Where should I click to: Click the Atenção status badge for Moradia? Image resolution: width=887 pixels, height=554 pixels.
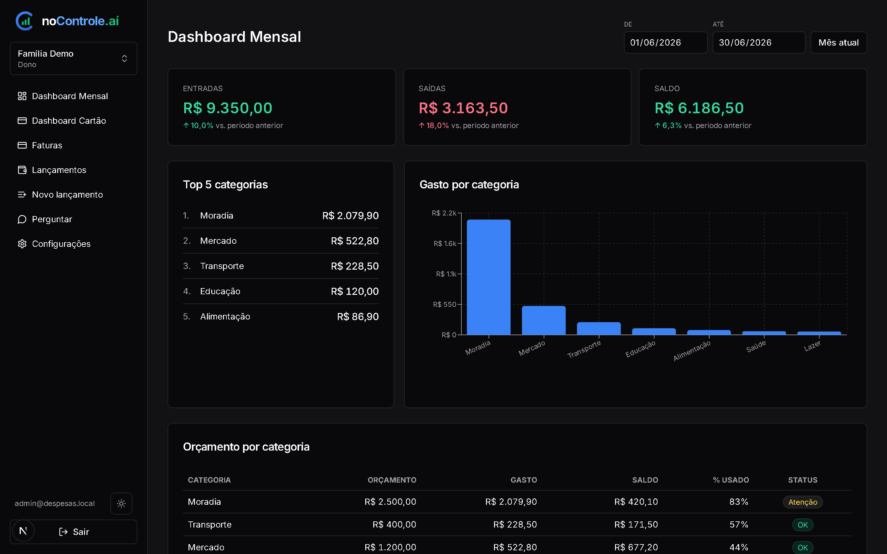coord(803,502)
